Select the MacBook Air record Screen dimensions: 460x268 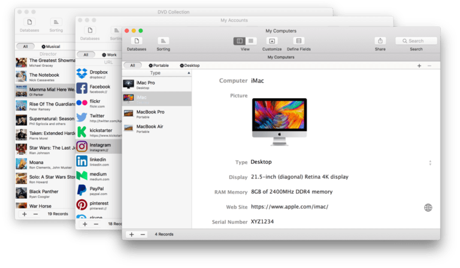[x=157, y=128]
